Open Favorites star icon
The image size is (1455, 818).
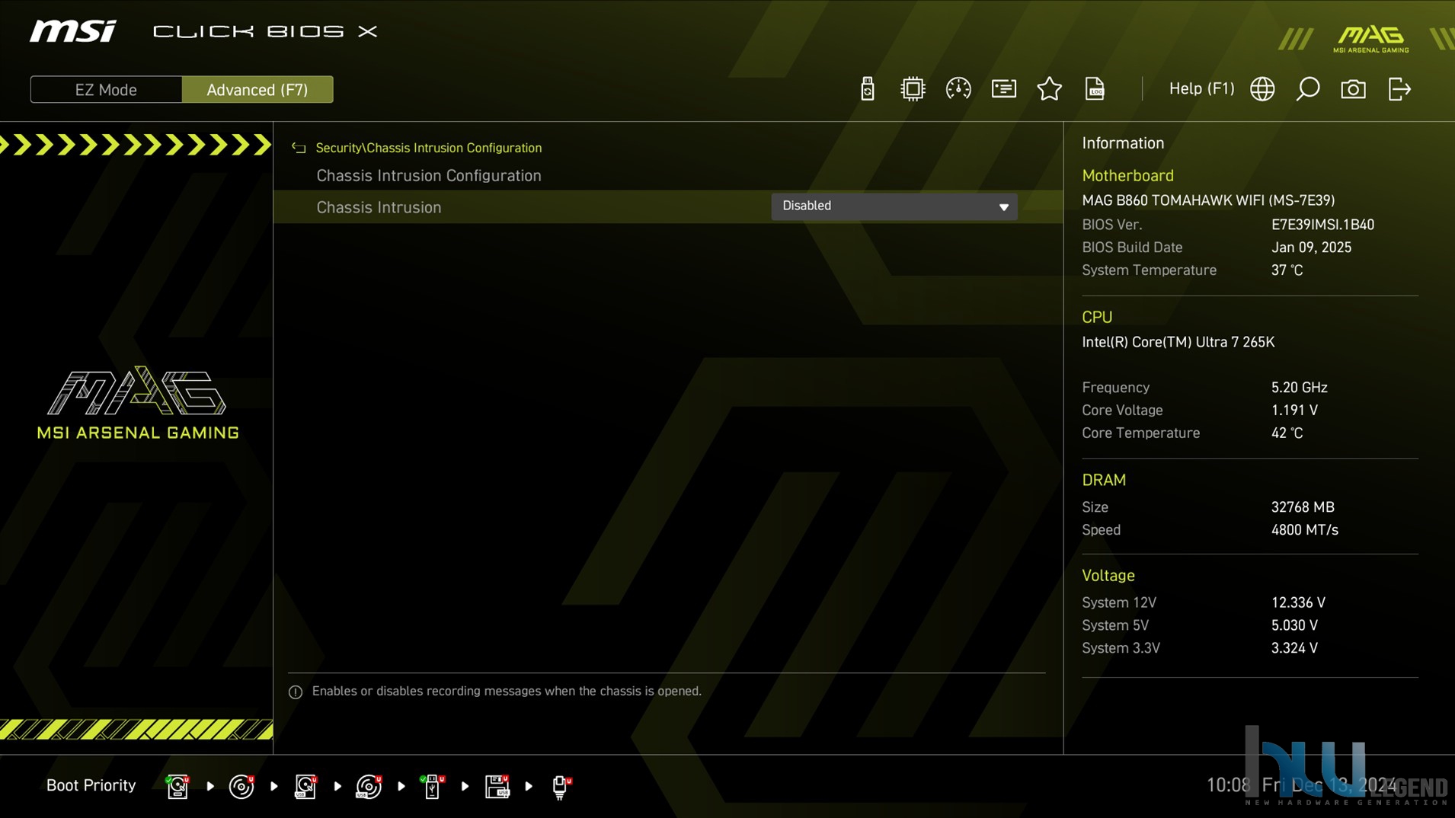1050,89
